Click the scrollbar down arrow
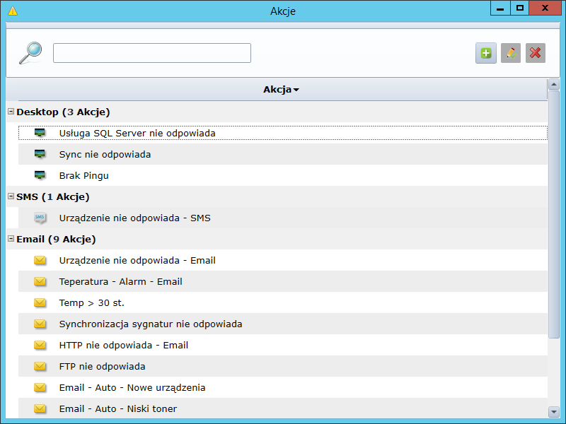The height and width of the screenshot is (424, 566). 554,411
